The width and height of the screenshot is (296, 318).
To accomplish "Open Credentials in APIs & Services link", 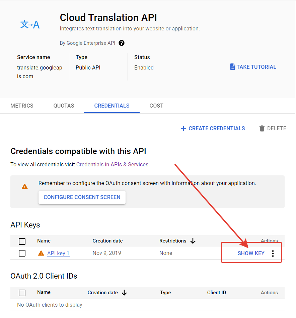I will [x=112, y=164].
